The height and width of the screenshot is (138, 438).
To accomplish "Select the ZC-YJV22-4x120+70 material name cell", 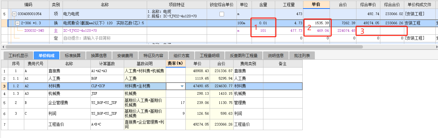I will coord(105,30).
